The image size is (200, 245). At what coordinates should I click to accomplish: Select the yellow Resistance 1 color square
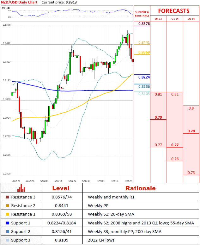7,214
